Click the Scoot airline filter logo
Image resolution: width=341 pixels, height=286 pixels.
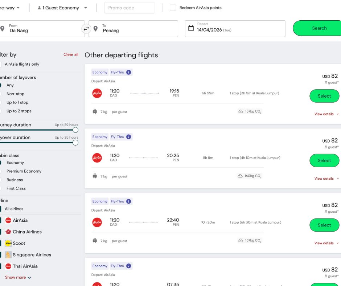click(8, 243)
